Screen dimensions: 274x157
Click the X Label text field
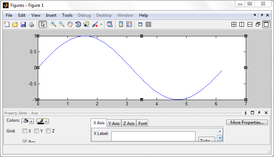(153, 136)
